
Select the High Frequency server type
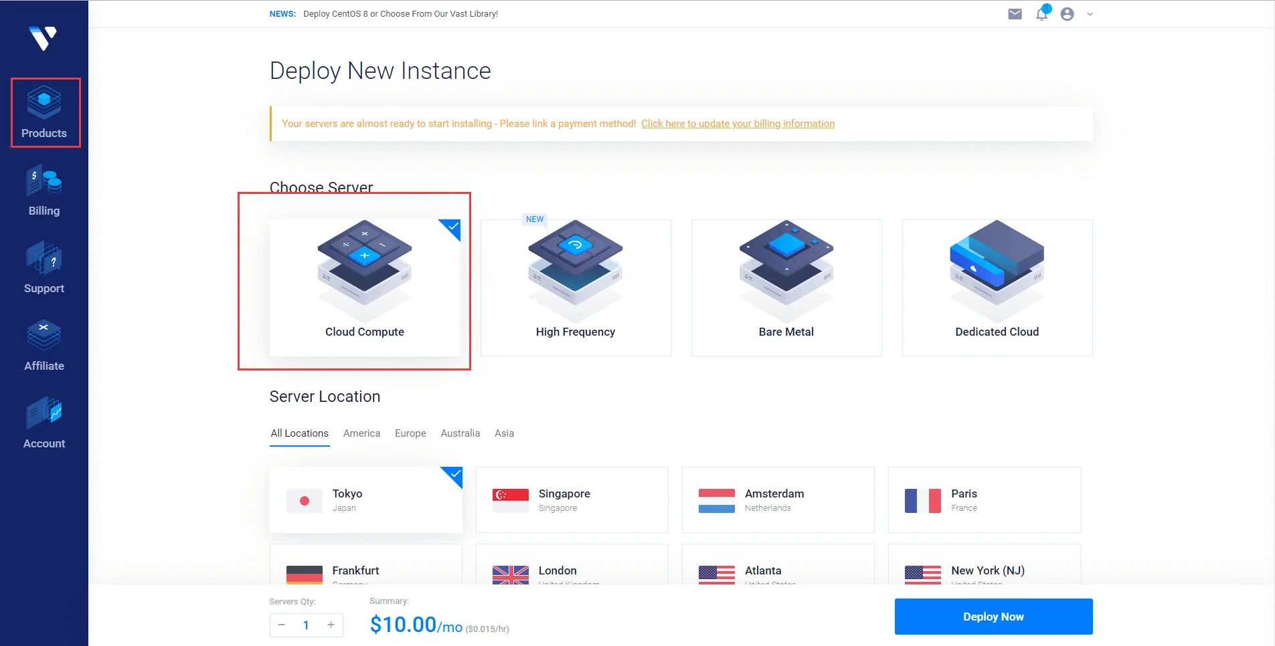coord(576,288)
